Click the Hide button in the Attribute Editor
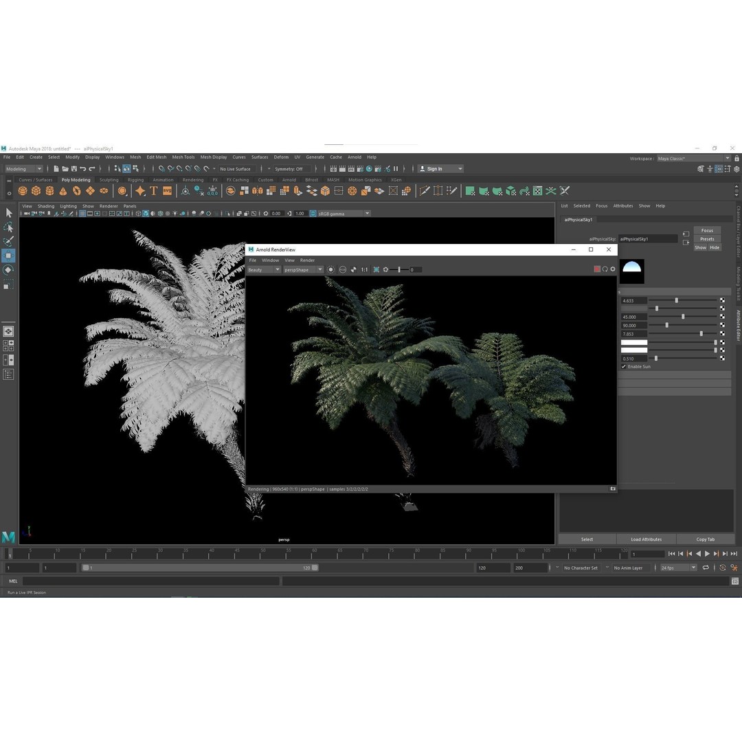The width and height of the screenshot is (742, 742). coord(715,247)
